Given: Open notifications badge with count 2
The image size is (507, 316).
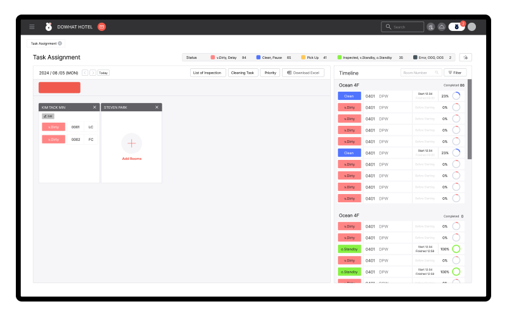Looking at the screenshot, I should tap(457, 27).
